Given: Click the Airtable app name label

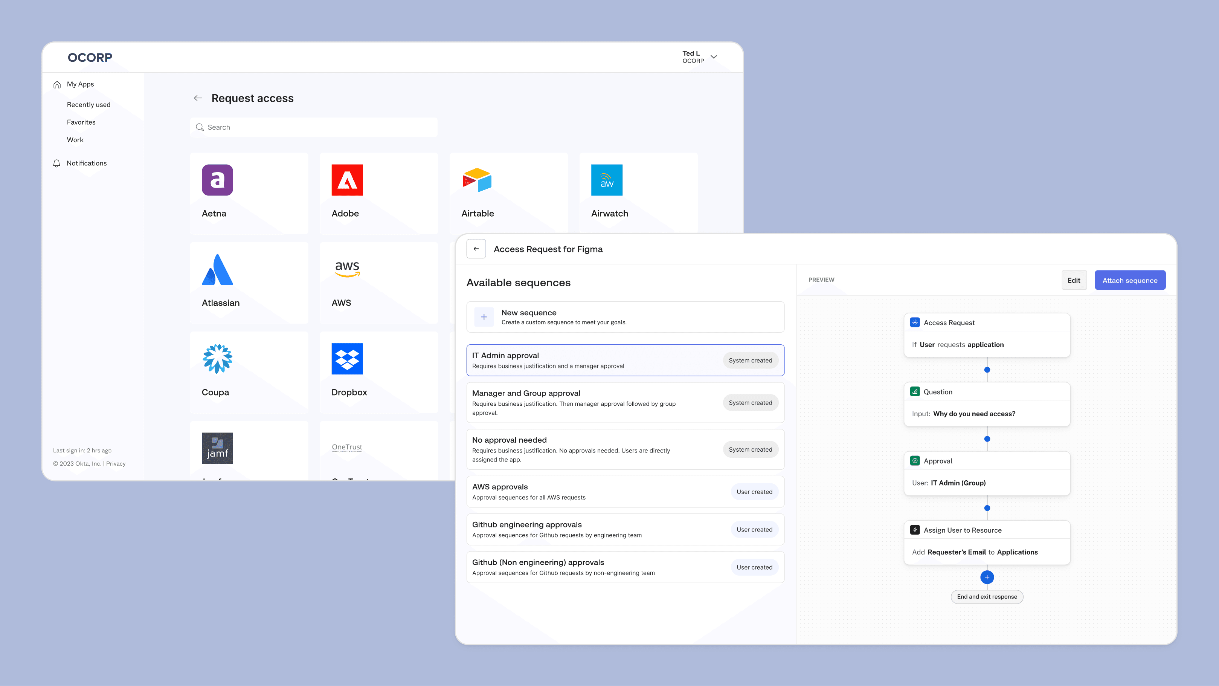Looking at the screenshot, I should click(x=478, y=214).
